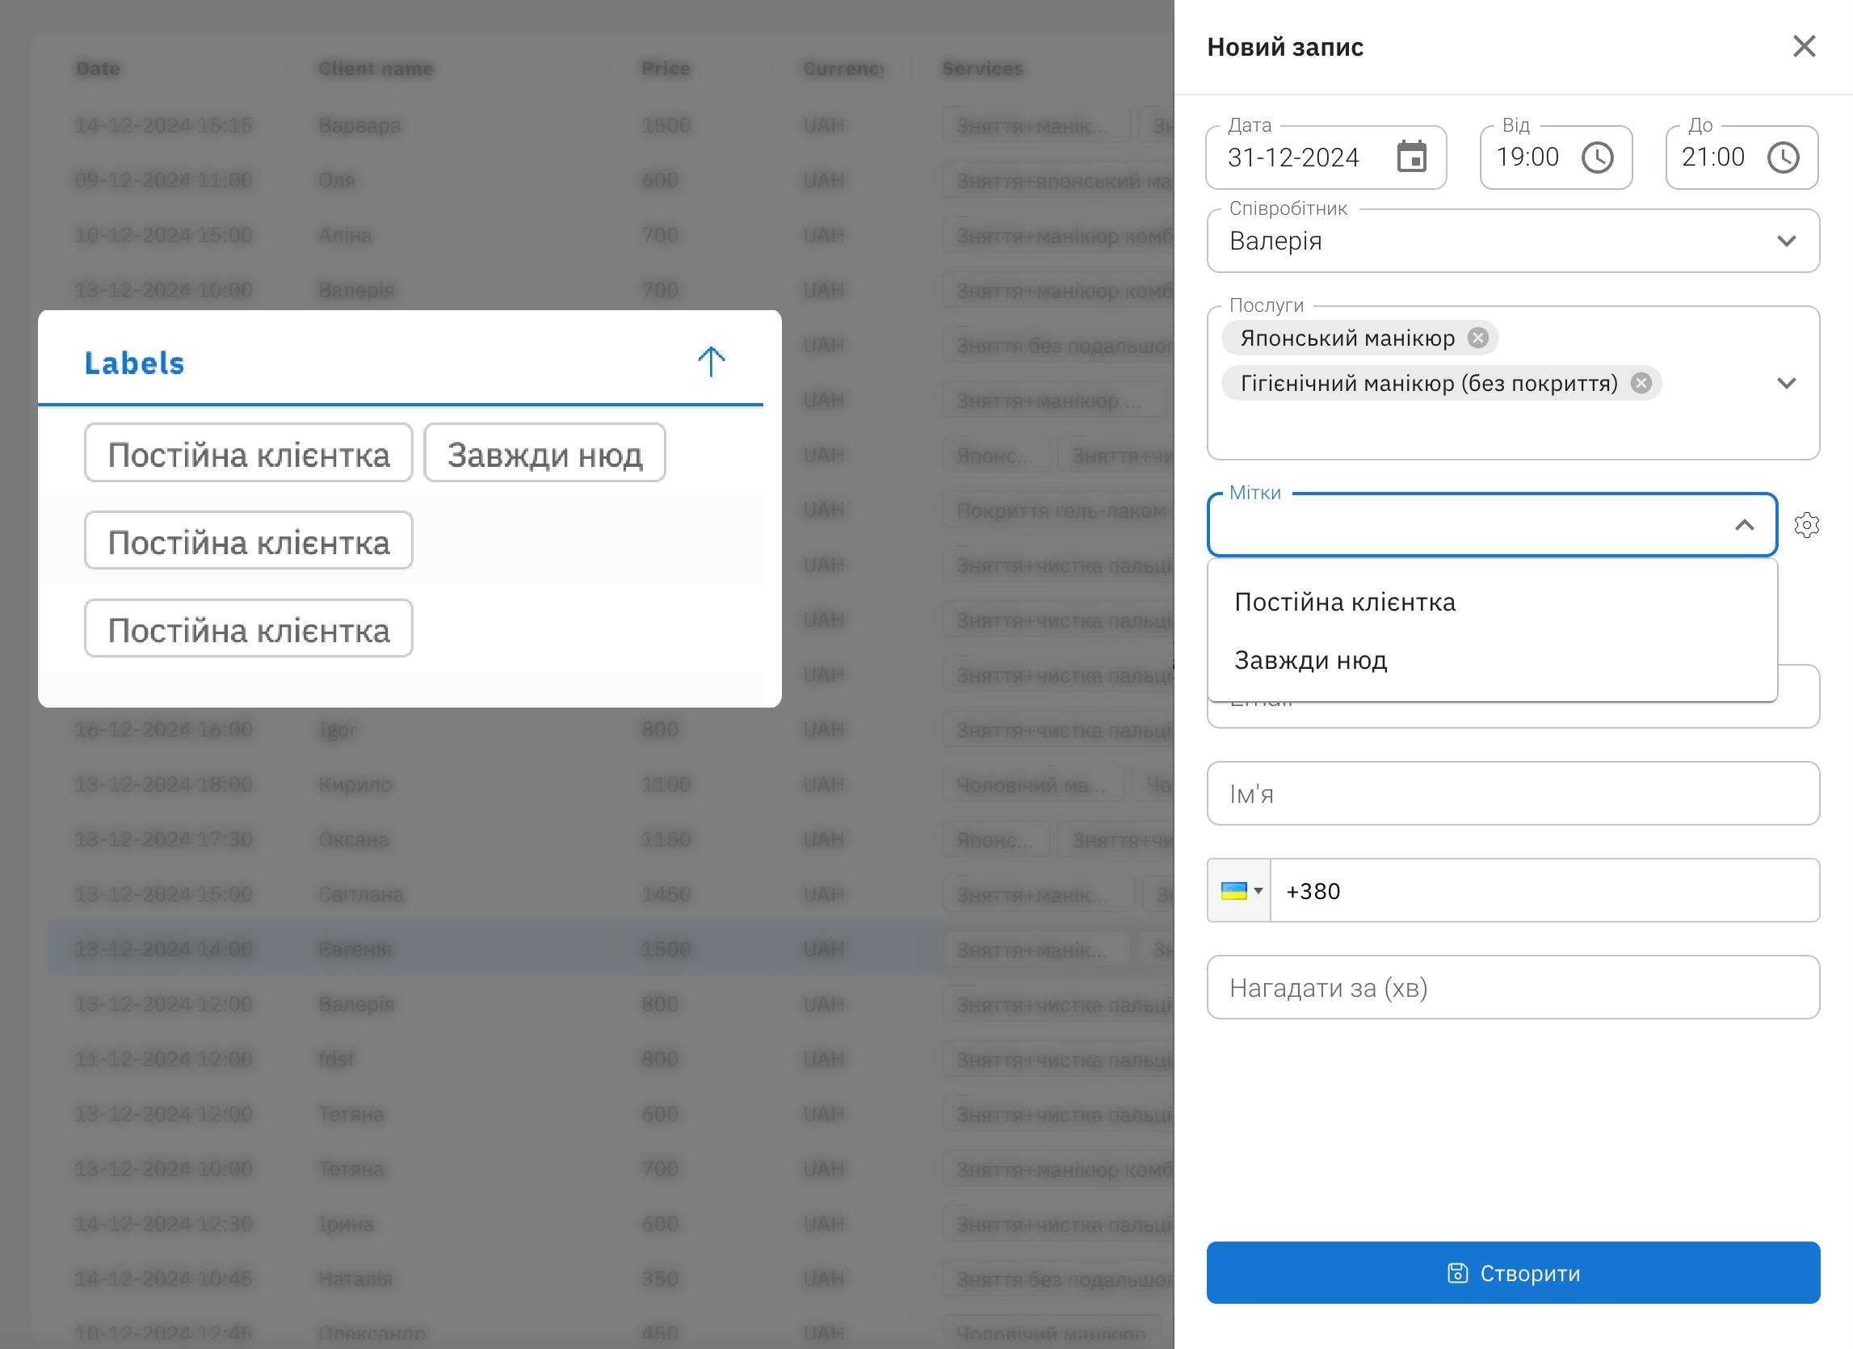Click the Ім'я input field
Screen dimensions: 1853x1349
pyautogui.click(x=1512, y=793)
